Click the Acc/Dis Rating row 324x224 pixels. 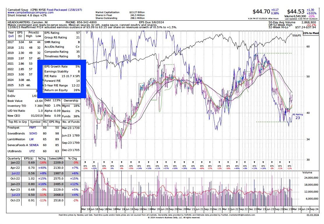point(62,47)
